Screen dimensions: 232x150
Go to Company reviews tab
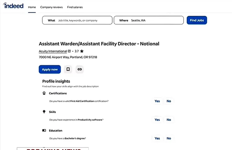(51, 7)
